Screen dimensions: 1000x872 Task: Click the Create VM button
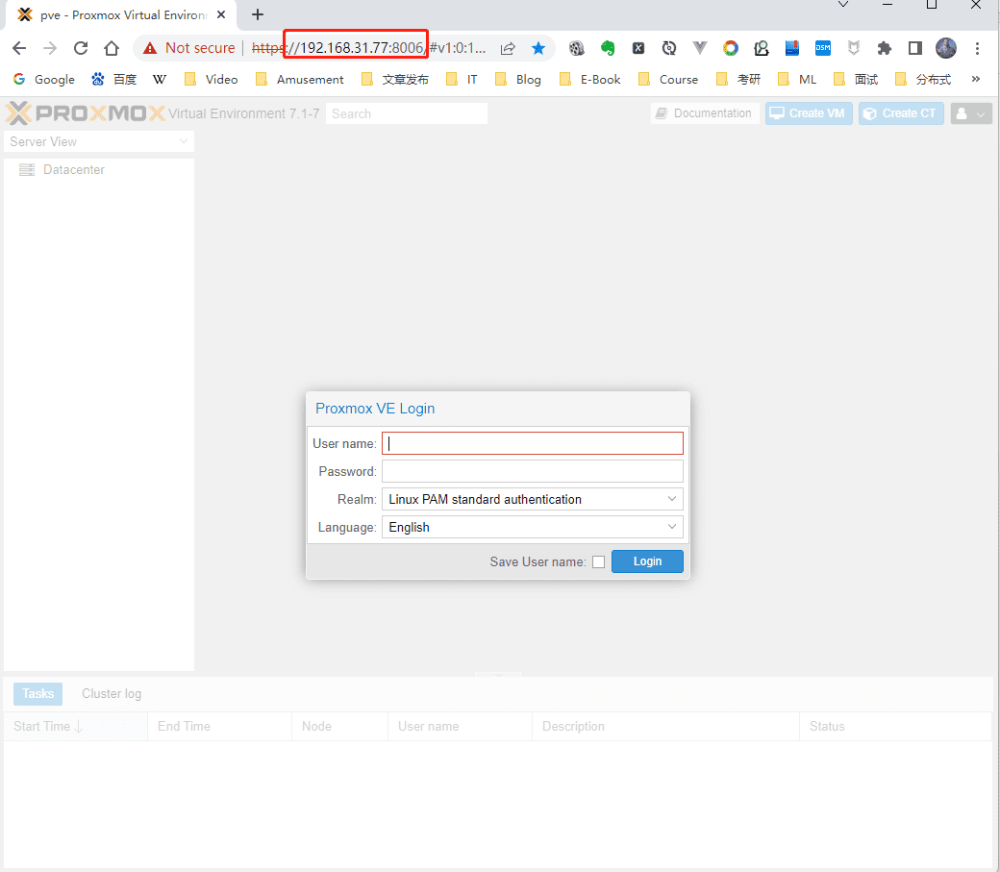point(809,113)
